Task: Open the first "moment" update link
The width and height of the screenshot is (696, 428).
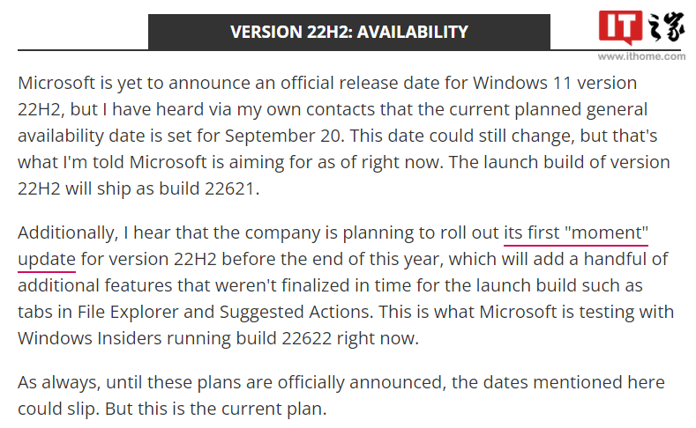Action: coord(576,233)
